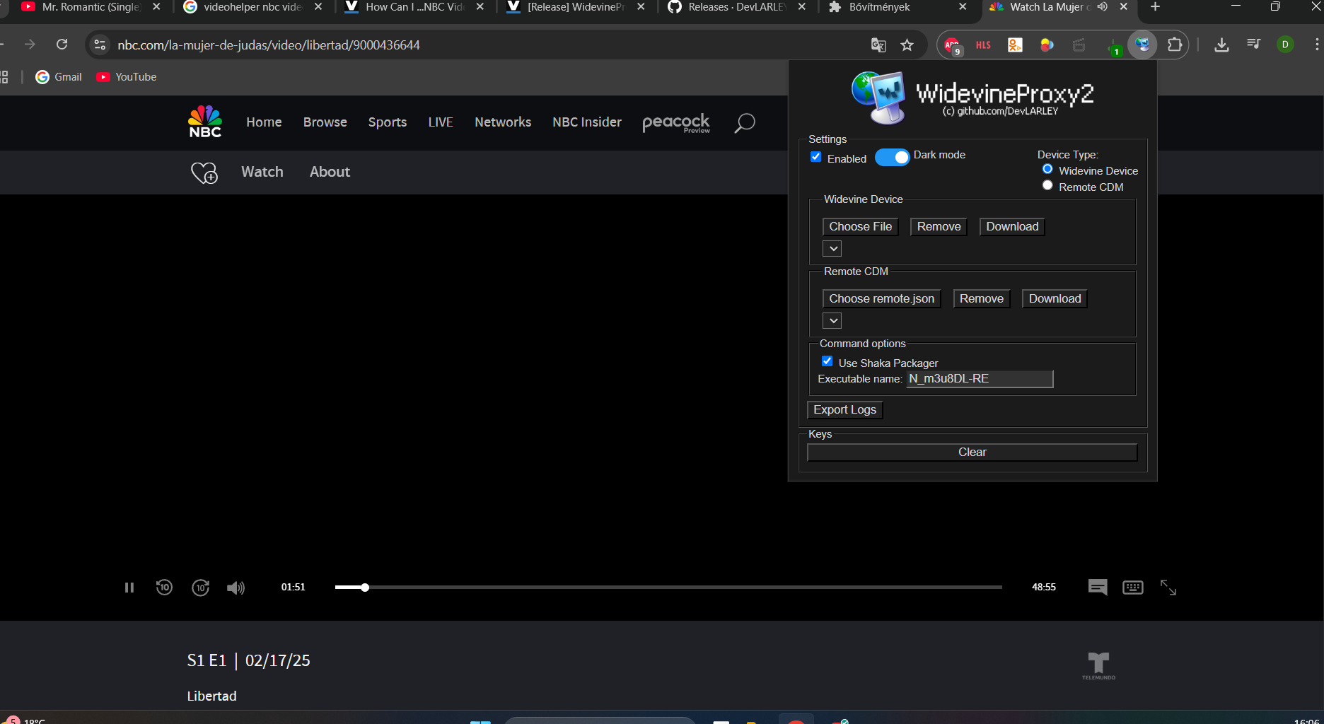Open the Peacock Preview link
The width and height of the screenshot is (1324, 724).
676,123
